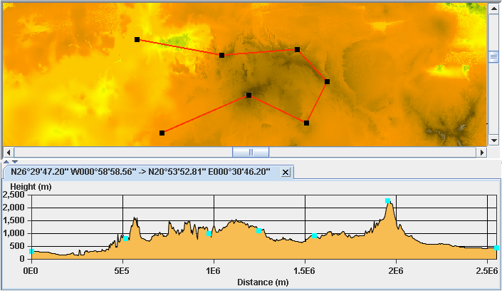
Task: Collapse the profile pane with the splitter down arrow
Action: tap(15, 163)
